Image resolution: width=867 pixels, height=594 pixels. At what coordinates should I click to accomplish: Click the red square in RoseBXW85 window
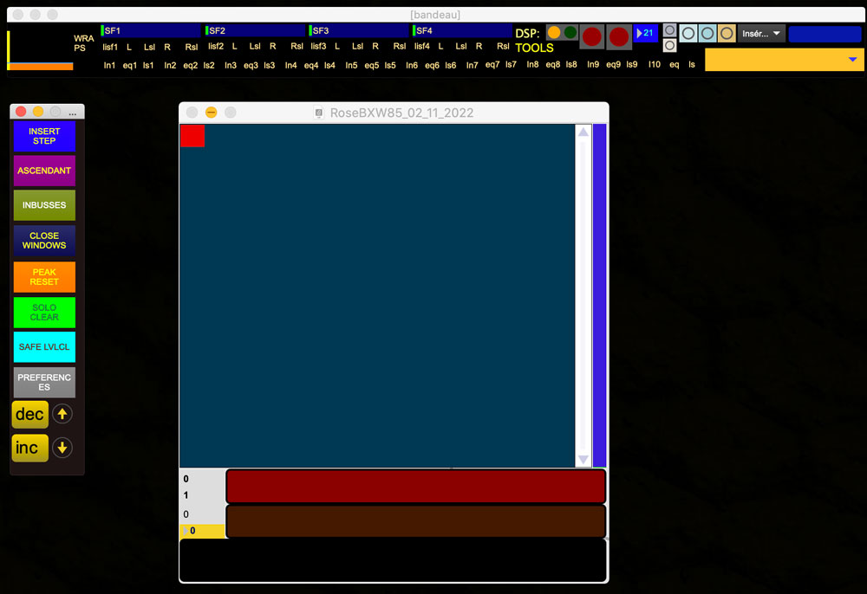coord(192,136)
